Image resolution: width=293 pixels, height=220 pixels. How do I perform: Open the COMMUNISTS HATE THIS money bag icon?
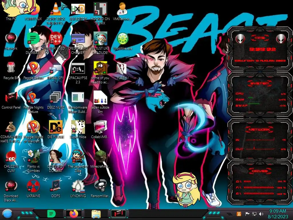click(11, 132)
